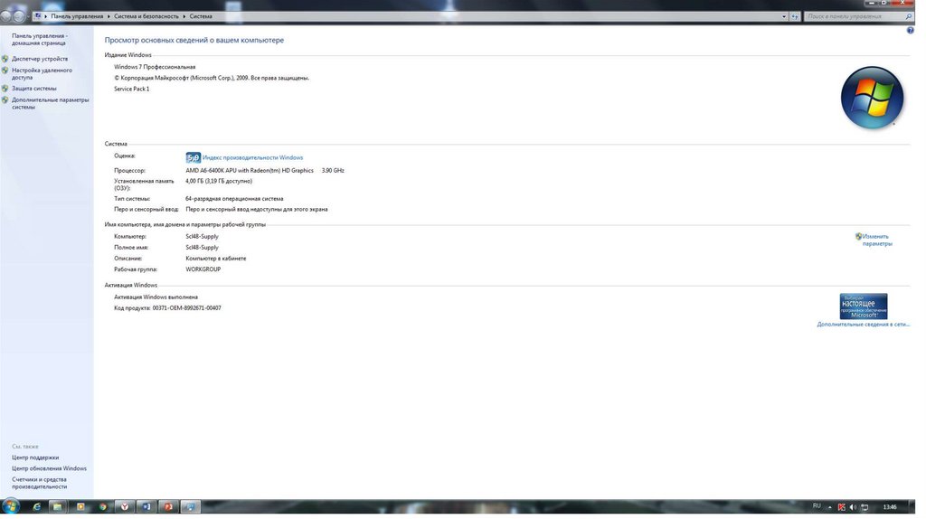
Task: Select Service Pack 1 text
Action: point(132,90)
